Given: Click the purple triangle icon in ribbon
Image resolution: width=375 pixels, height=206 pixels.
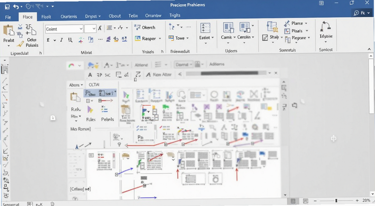Looking at the screenshot, I should click(108, 39).
